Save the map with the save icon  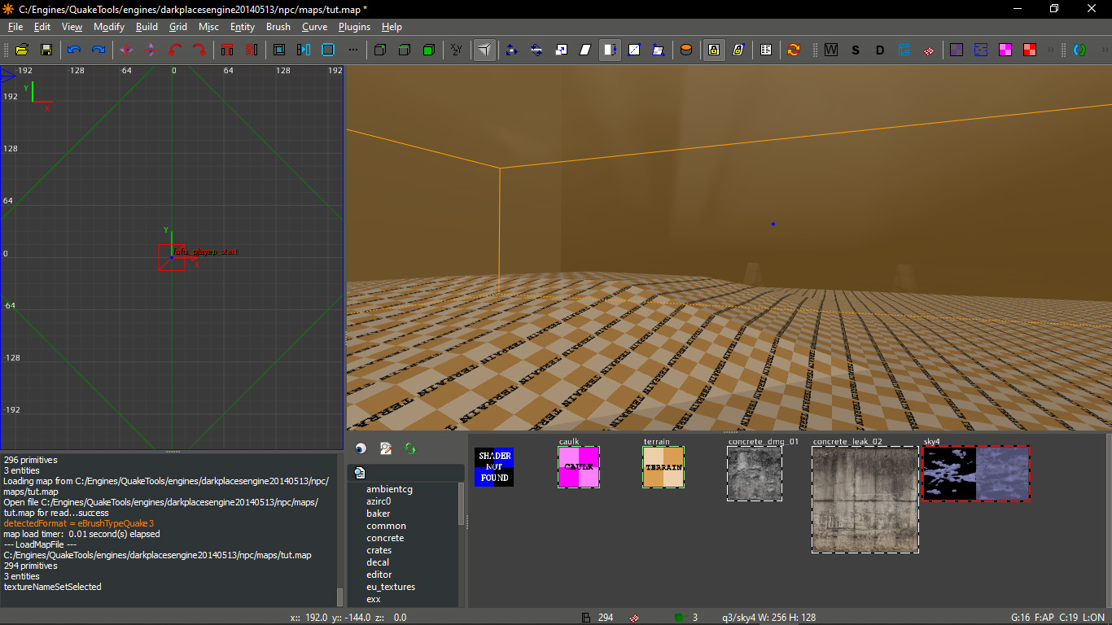click(x=46, y=50)
